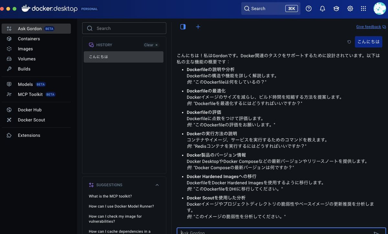Open the apps grid icon

(363, 9)
